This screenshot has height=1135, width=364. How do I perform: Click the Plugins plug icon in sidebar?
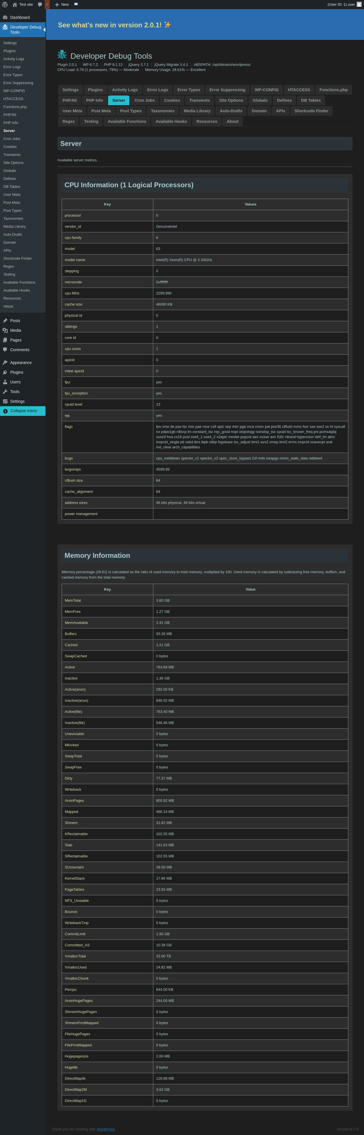point(5,372)
